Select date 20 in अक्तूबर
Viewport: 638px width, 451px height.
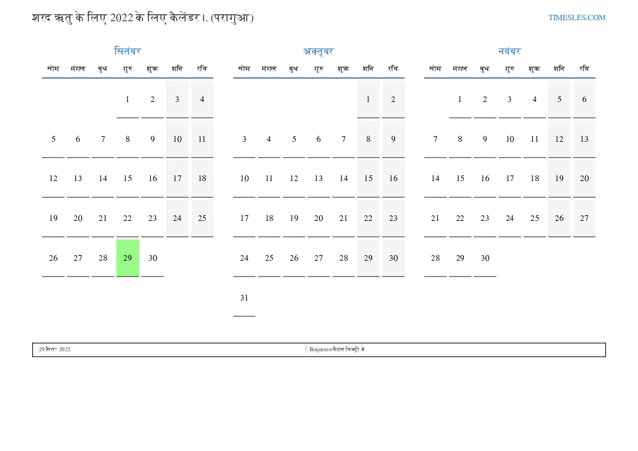click(x=319, y=218)
